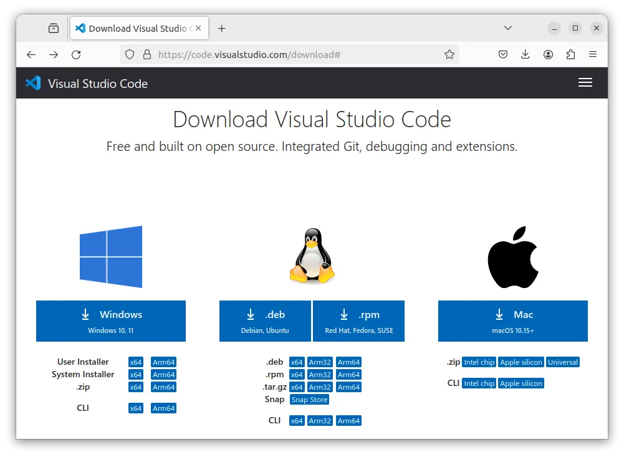Image resolution: width=624 pixels, height=457 pixels.
Task: Save page to Pocket icon
Action: click(503, 55)
